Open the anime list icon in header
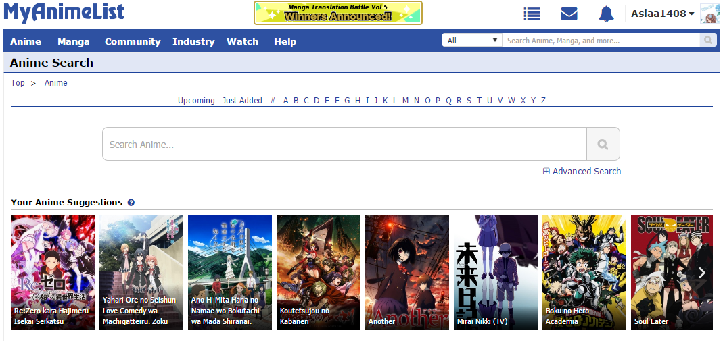 click(532, 14)
